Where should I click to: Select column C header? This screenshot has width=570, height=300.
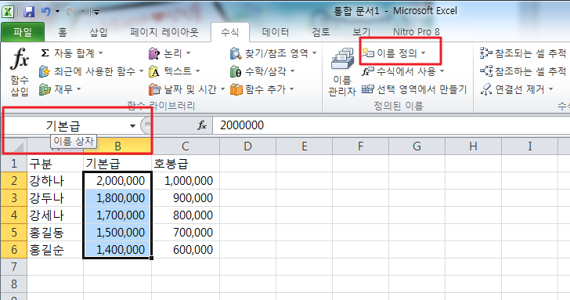tap(186, 146)
